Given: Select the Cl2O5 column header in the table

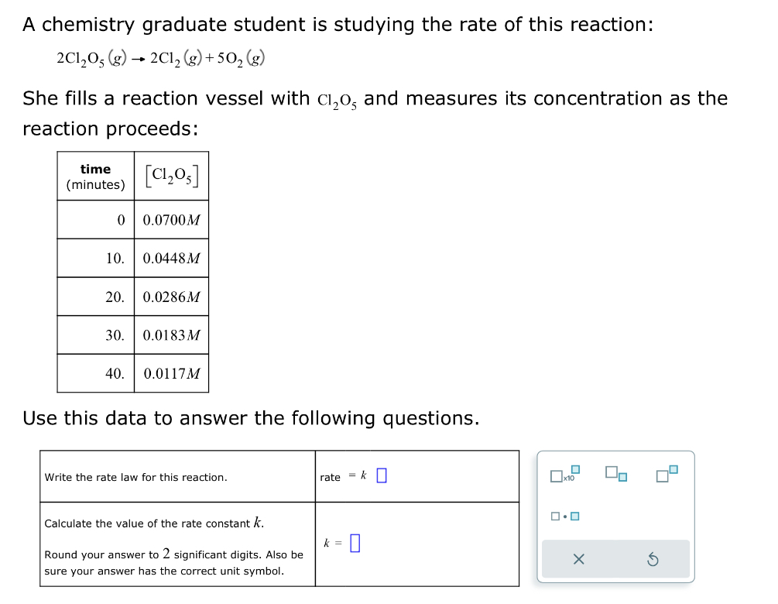Looking at the screenshot, I should [171, 176].
